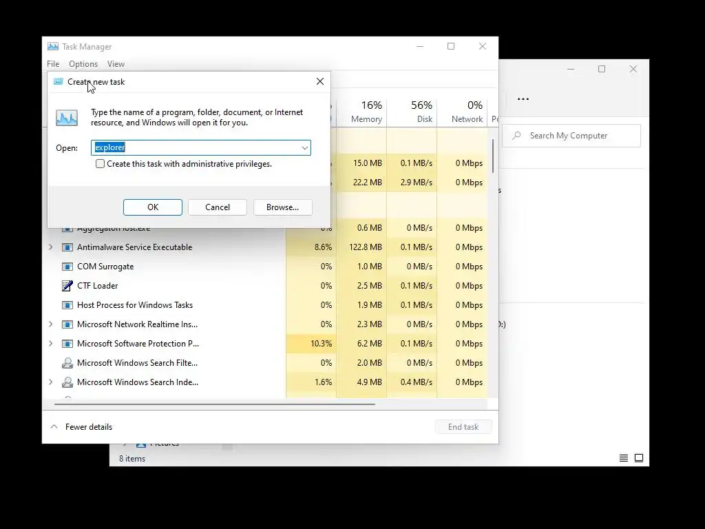The width and height of the screenshot is (705, 529).
Task: Click the Microsoft Network Realtime Inspection icon
Action: click(x=67, y=324)
